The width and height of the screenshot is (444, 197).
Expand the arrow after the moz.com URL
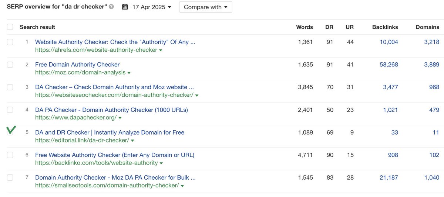(x=129, y=73)
